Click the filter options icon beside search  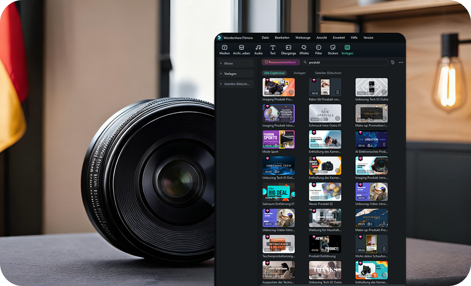(x=392, y=62)
